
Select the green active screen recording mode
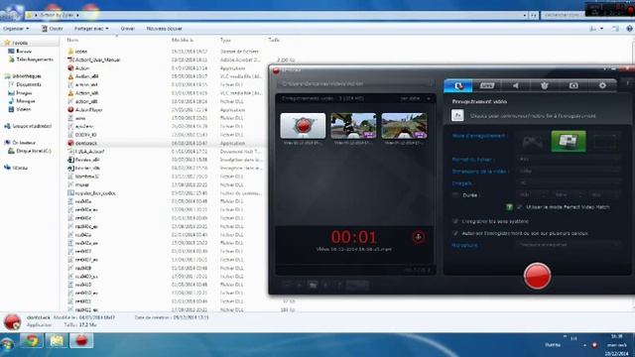click(569, 142)
